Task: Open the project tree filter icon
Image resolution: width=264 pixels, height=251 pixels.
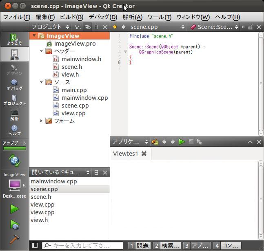Action: tap(78, 27)
